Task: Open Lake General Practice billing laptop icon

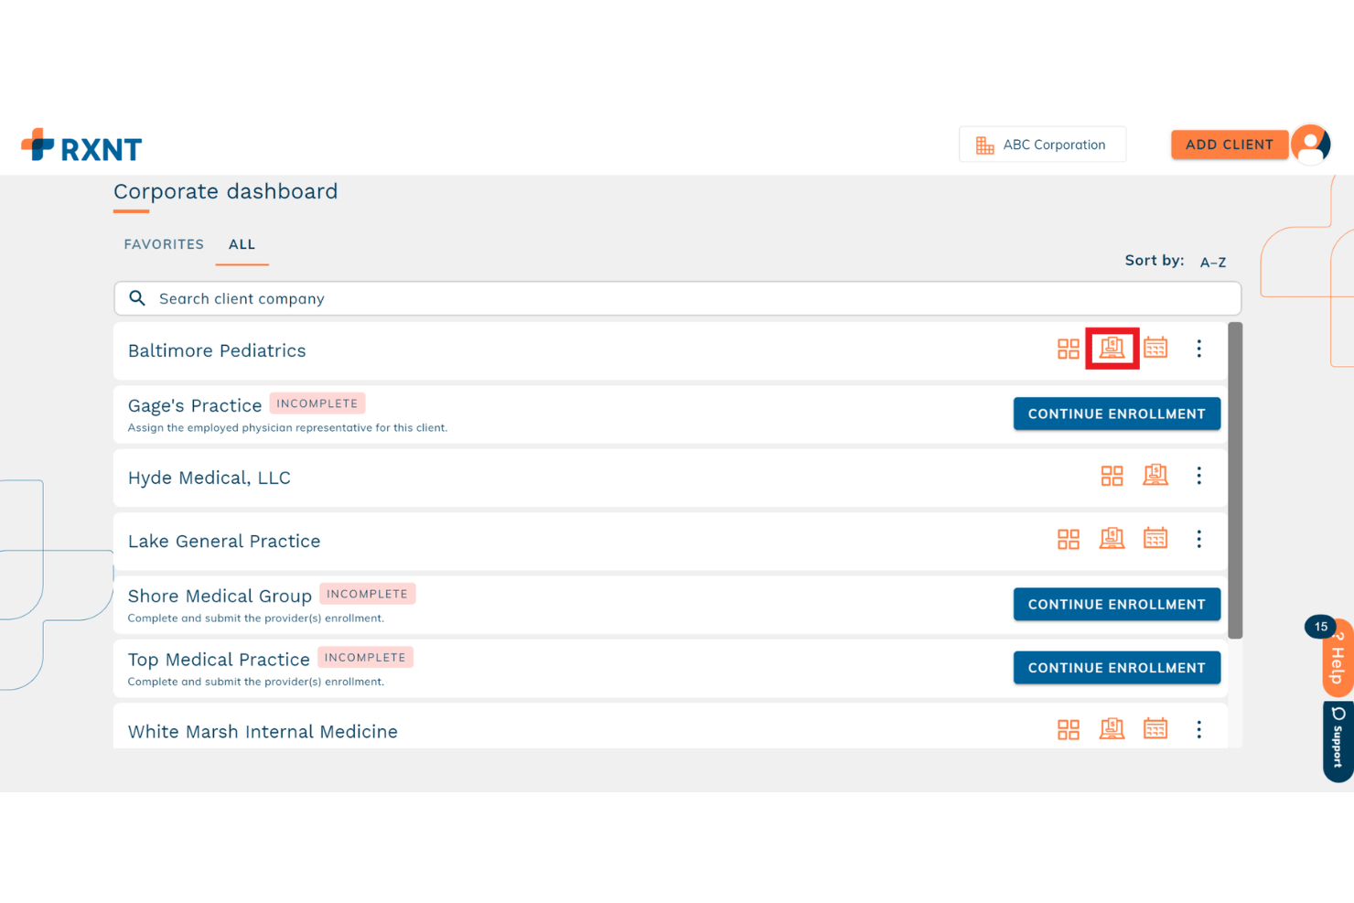Action: tap(1112, 538)
